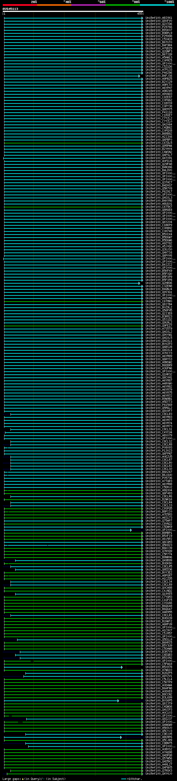Select the UniRef100_Q6Y204 label
Viewport: 177px width, 781px height.
tap(158, 222)
